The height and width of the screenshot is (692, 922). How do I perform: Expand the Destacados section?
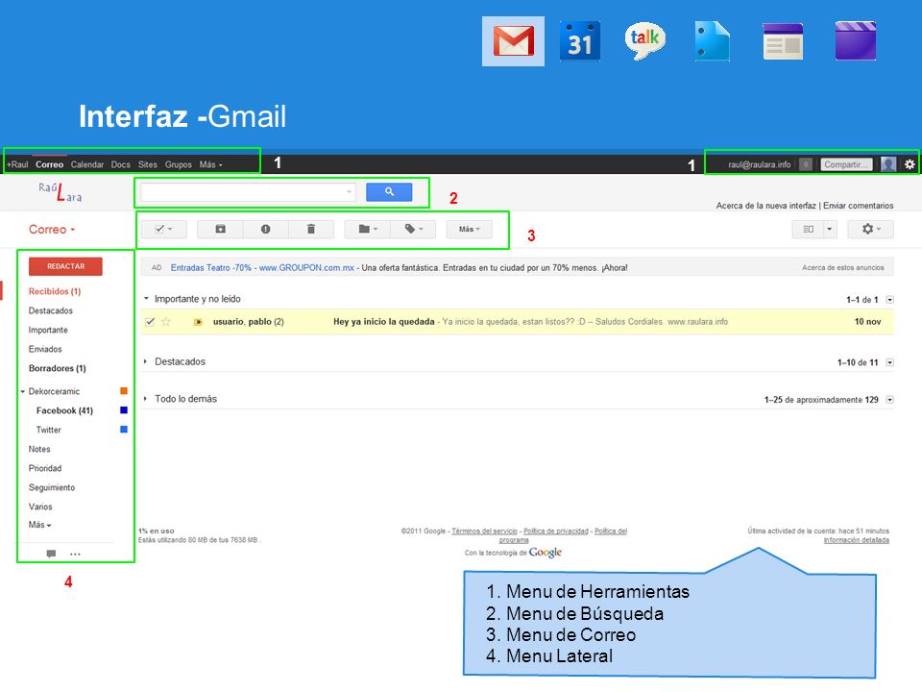(145, 361)
